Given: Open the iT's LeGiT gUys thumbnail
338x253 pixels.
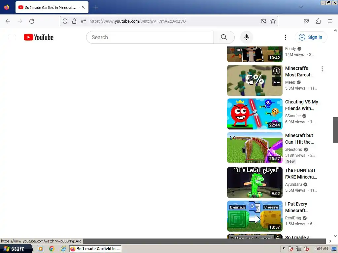Looking at the screenshot, I should [x=254, y=183].
